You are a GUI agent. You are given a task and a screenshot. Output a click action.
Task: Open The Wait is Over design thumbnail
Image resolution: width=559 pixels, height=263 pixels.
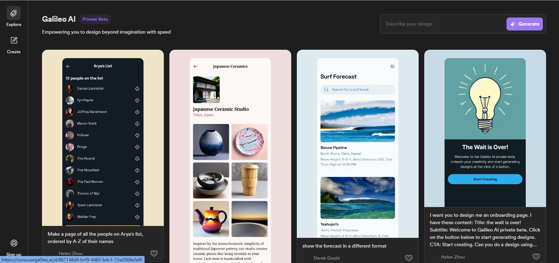[x=485, y=129]
